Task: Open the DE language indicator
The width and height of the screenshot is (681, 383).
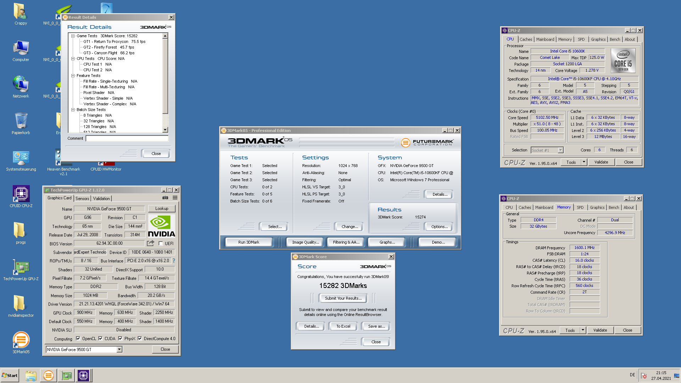Action: [x=632, y=375]
